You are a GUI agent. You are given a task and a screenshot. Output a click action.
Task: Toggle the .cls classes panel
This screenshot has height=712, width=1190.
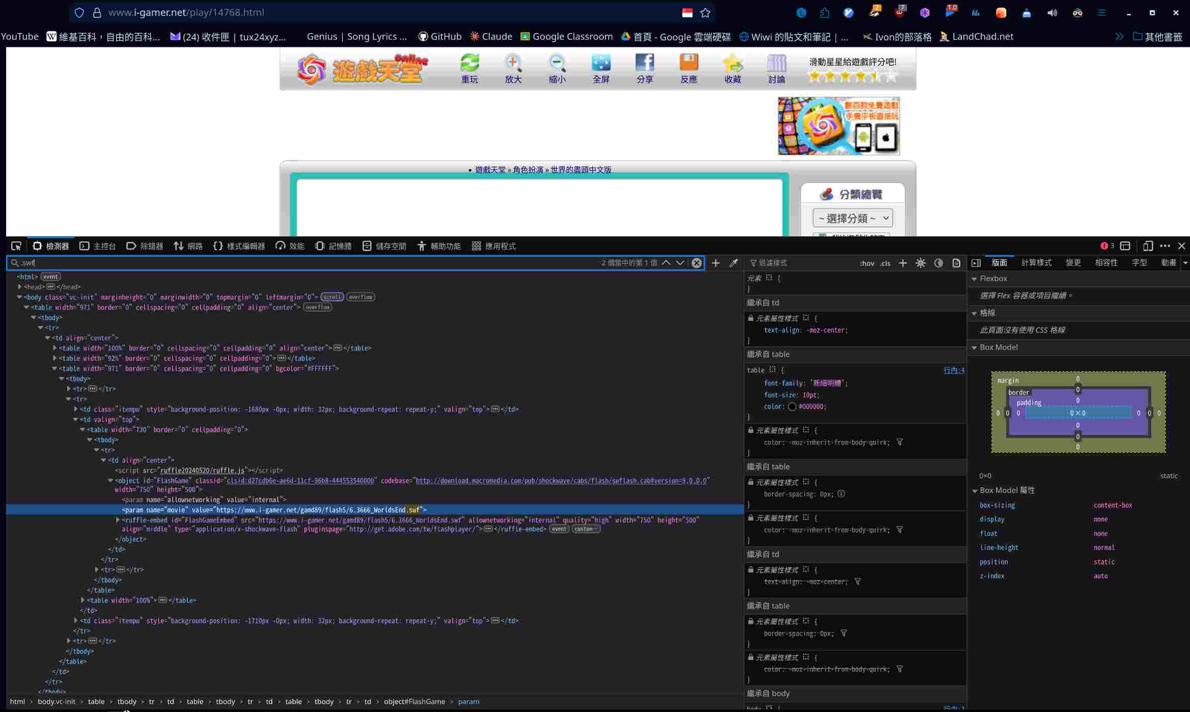tap(885, 263)
